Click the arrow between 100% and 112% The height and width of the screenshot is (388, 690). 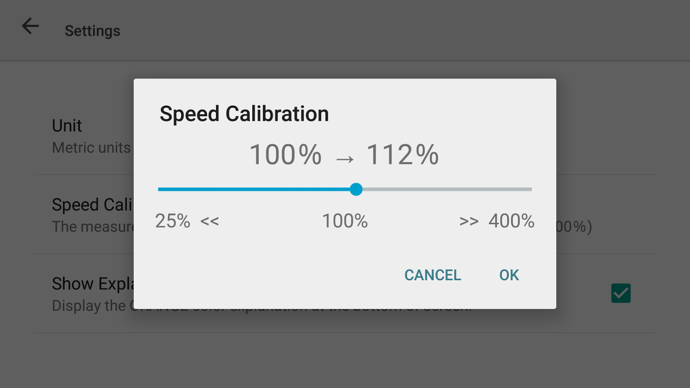coord(345,160)
